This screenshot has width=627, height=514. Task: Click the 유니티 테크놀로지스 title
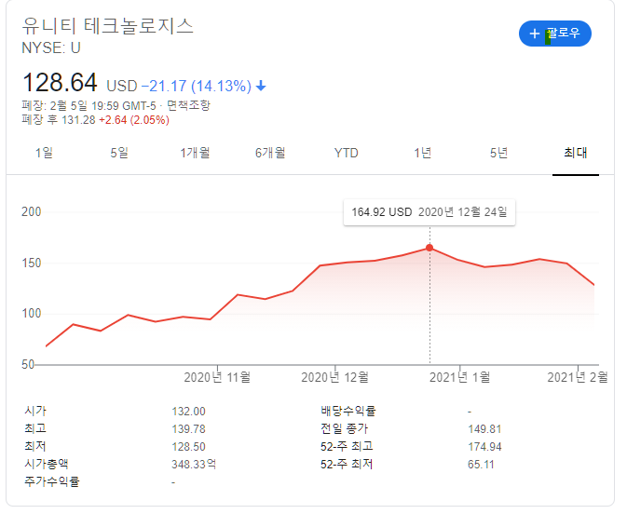(x=107, y=26)
